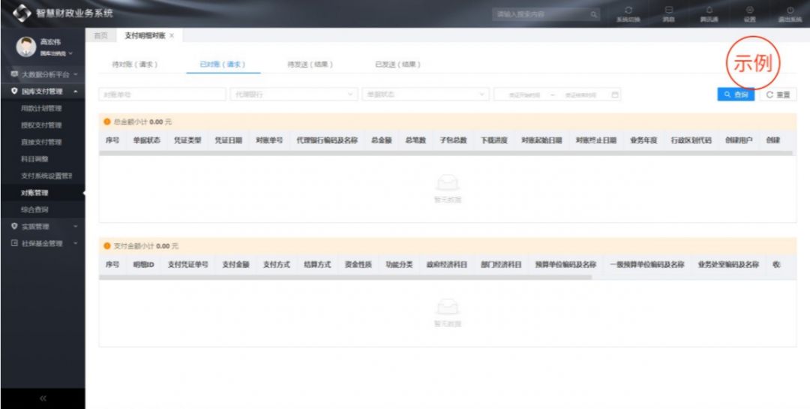Click orange info icon beside 支付金额小计
The width and height of the screenshot is (810, 409).
pyautogui.click(x=107, y=246)
